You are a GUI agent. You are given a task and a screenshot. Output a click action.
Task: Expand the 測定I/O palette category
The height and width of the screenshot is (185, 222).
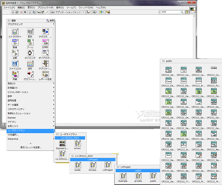pyautogui.click(x=31, y=83)
